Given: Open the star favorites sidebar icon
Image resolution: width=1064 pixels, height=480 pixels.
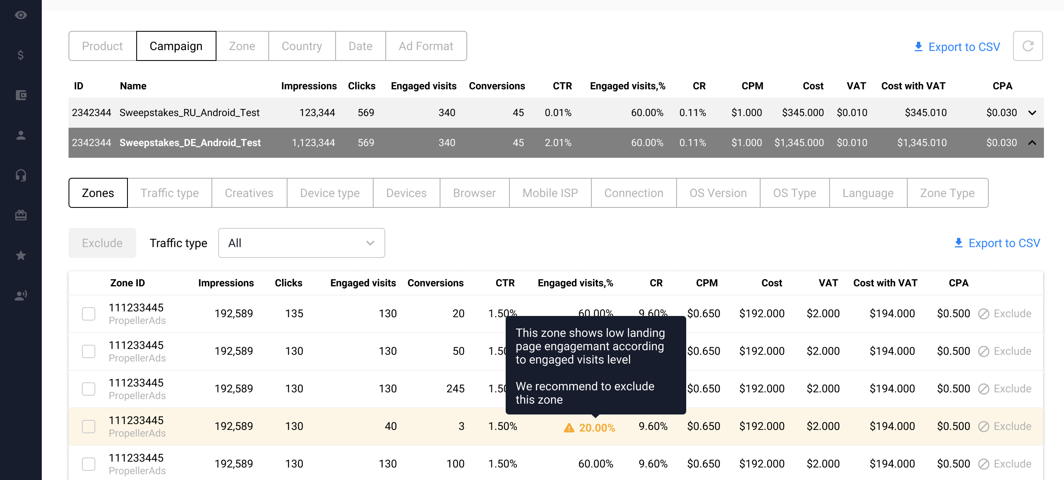Looking at the screenshot, I should 21,255.
